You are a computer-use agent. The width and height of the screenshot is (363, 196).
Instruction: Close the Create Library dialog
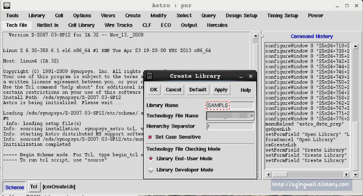click(x=251, y=76)
